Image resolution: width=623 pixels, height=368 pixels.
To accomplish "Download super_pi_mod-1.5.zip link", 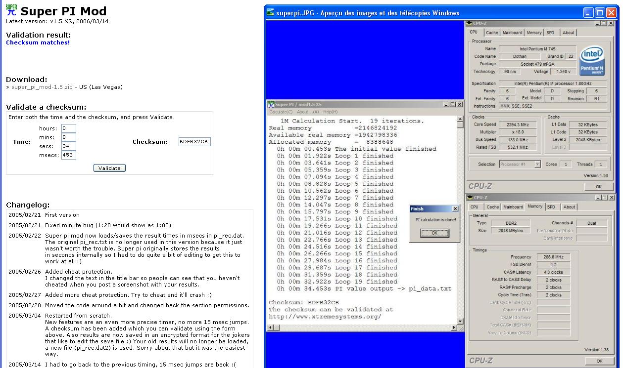I will coord(43,87).
